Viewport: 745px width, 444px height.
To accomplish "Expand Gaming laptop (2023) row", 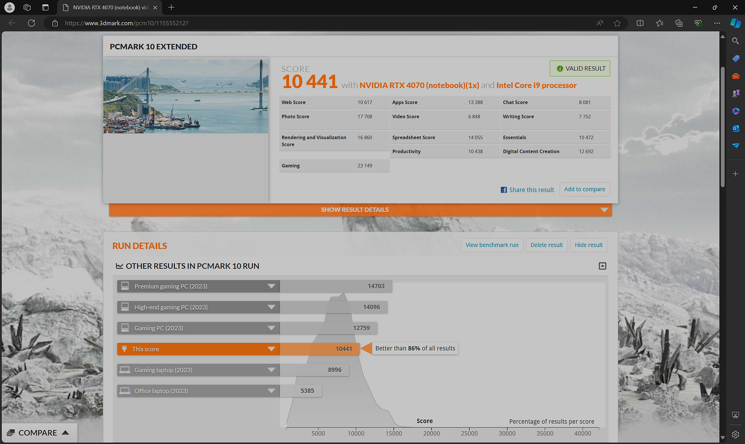I will click(x=198, y=370).
